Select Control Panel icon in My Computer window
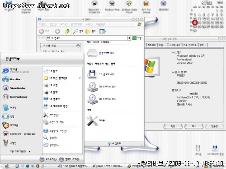The height and width of the screenshot is (169, 226). point(96,121)
